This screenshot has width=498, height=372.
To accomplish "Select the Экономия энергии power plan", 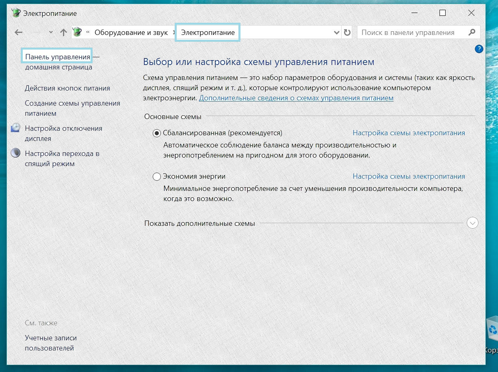I will (157, 177).
